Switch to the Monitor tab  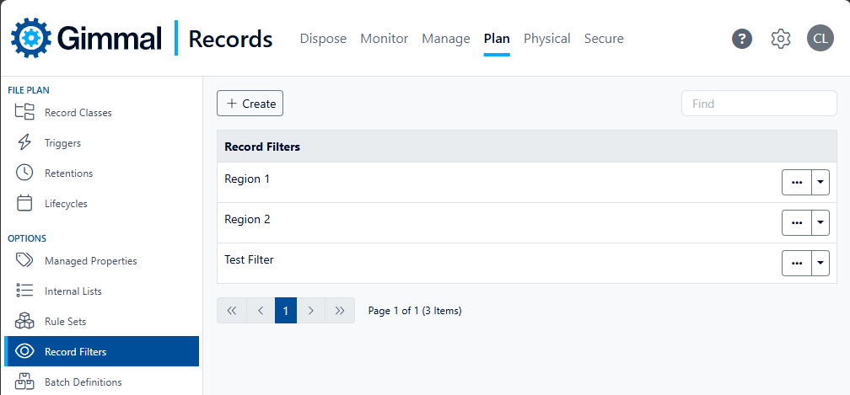(x=384, y=39)
